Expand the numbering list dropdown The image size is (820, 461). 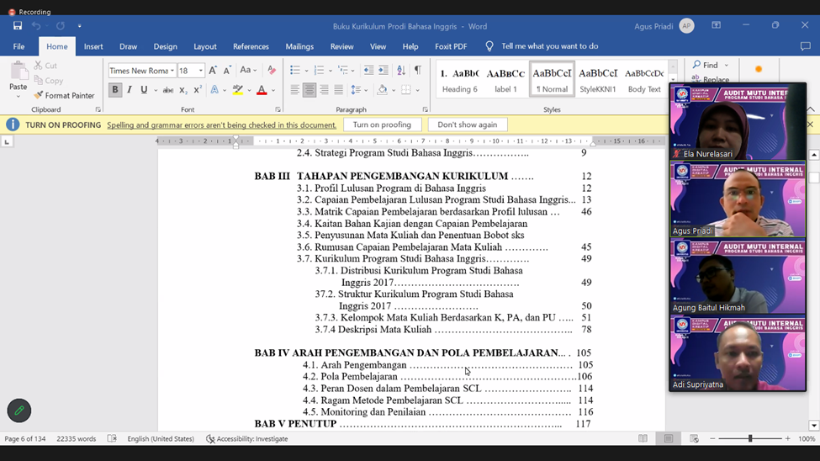331,71
